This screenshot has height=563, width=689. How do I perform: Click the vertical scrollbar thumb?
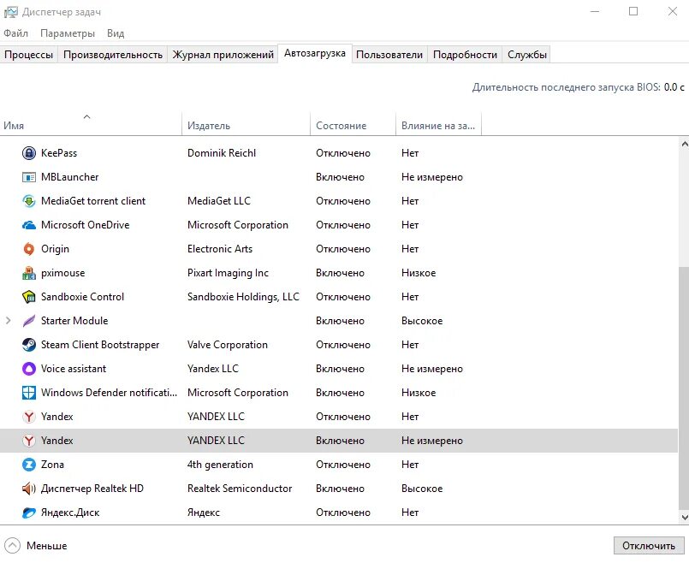tap(684, 387)
